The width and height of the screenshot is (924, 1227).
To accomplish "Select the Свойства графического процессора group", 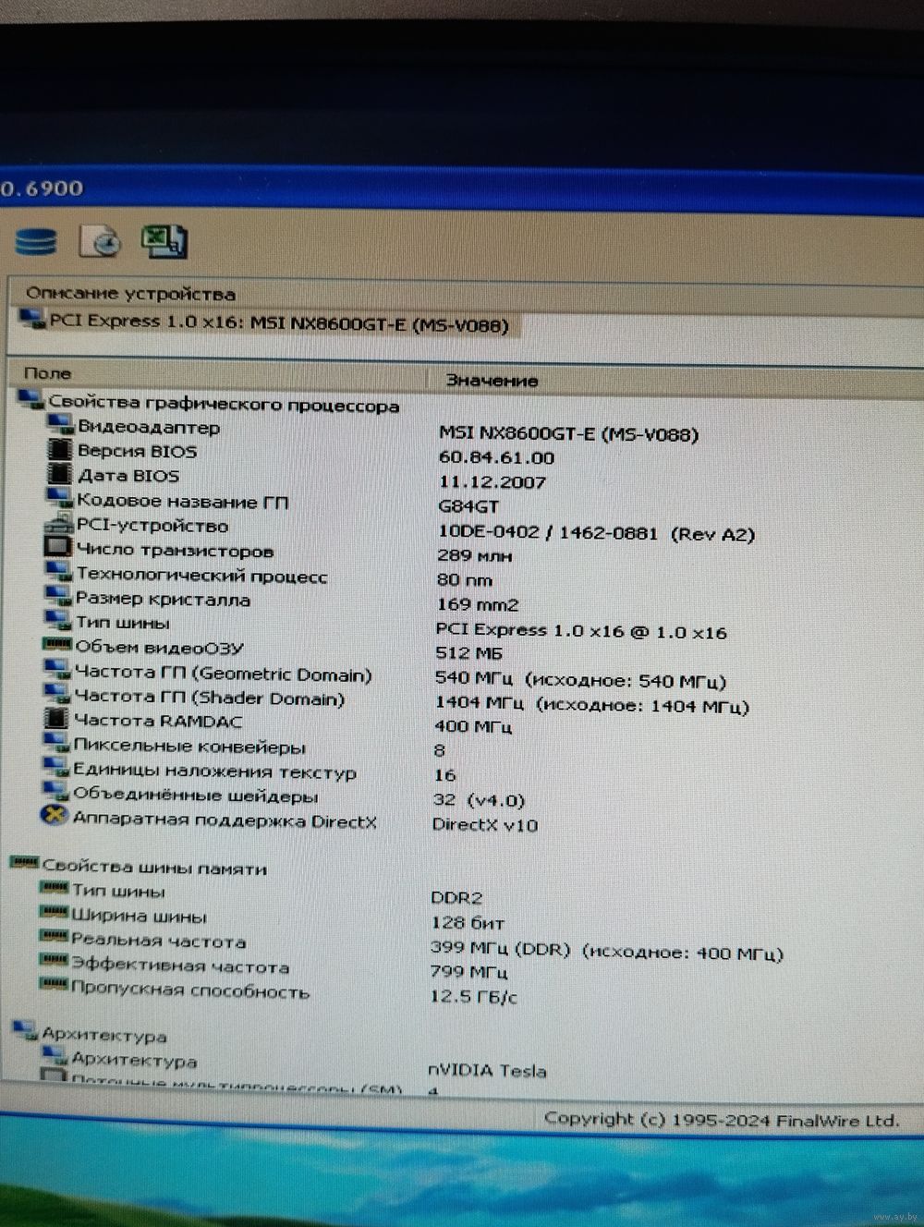I will [223, 405].
